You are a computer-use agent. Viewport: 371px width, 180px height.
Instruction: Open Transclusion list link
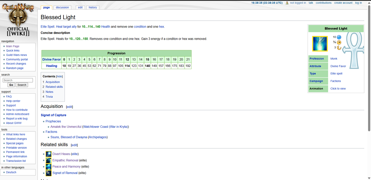[16, 161]
